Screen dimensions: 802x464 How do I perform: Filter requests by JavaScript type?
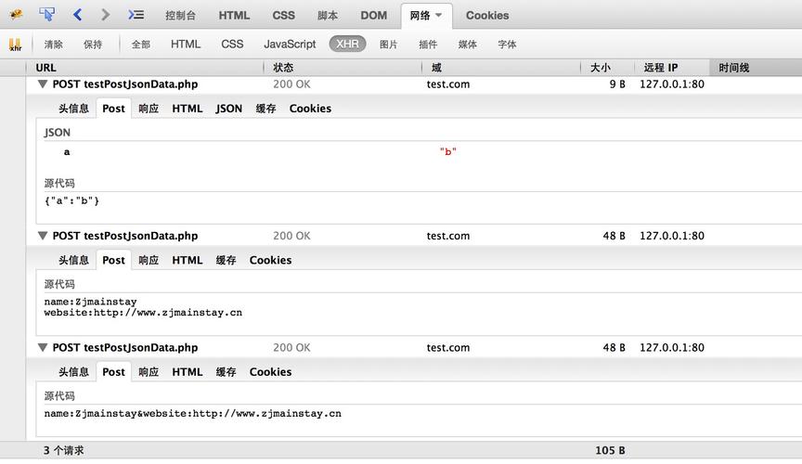coord(290,45)
